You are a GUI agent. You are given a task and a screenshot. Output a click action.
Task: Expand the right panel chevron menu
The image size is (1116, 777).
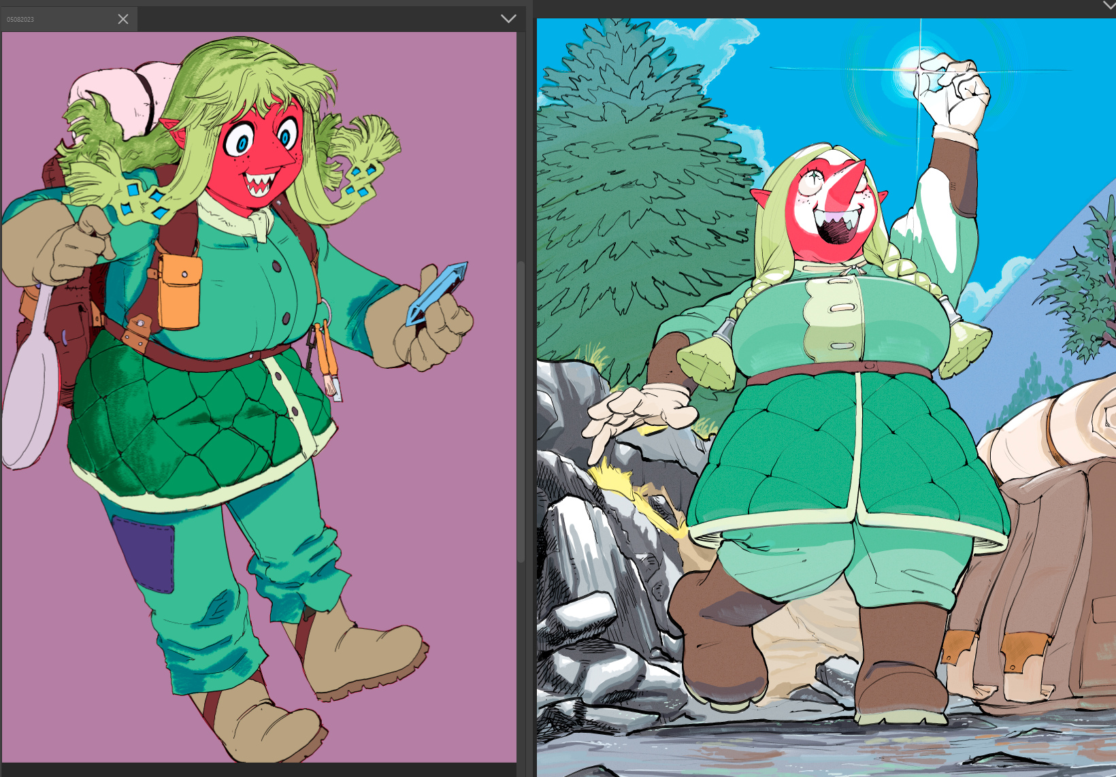point(1109,5)
